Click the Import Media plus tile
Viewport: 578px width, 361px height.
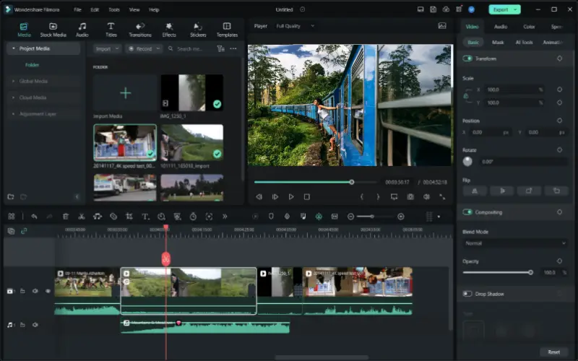pyautogui.click(x=125, y=93)
